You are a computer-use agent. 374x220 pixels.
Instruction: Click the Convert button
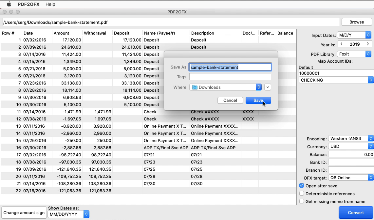click(x=356, y=212)
